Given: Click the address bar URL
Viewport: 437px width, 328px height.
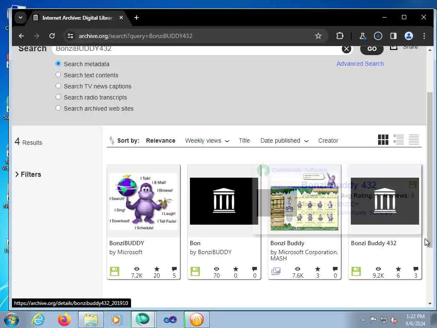Looking at the screenshot, I should 135,36.
